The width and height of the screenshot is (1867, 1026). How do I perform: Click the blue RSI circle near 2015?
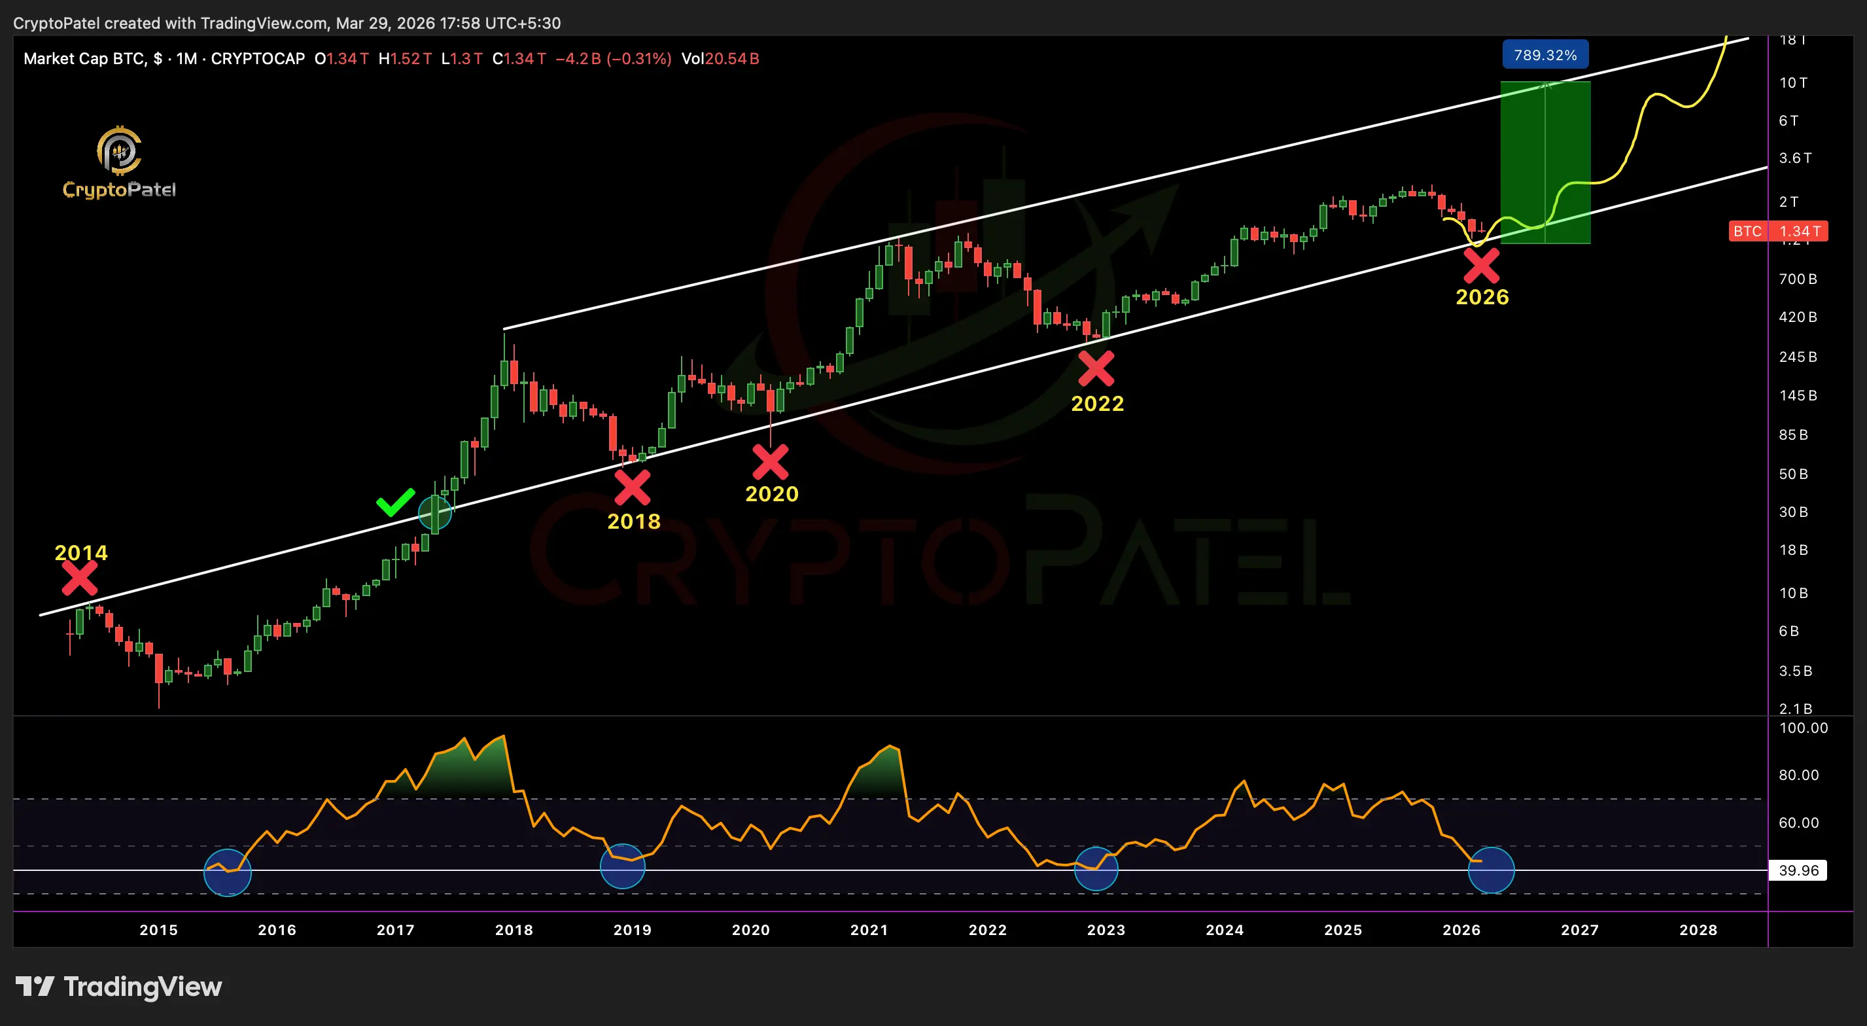point(228,872)
